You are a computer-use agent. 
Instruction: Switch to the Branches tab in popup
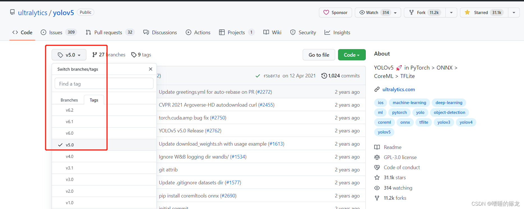69,100
